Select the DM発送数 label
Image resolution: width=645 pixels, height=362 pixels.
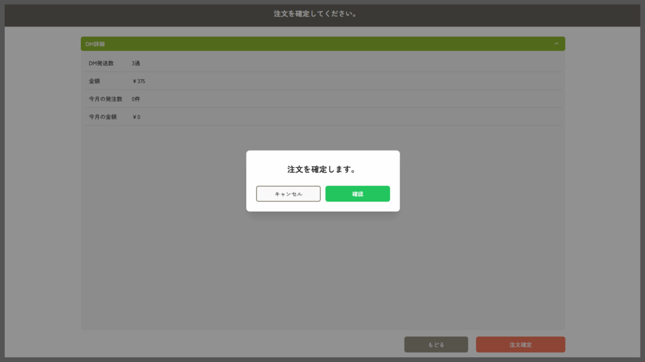[101, 63]
